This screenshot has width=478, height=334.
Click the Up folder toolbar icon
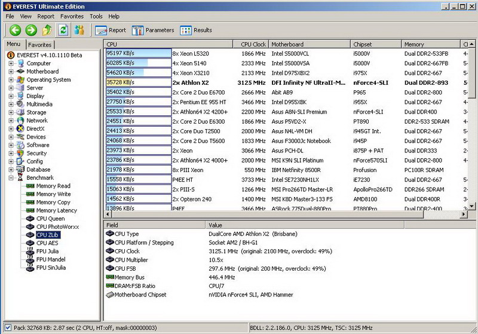[47, 30]
